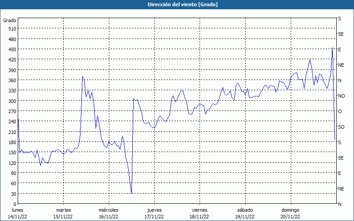Click the 330 tick label
The image size is (354, 221).
point(12,91)
